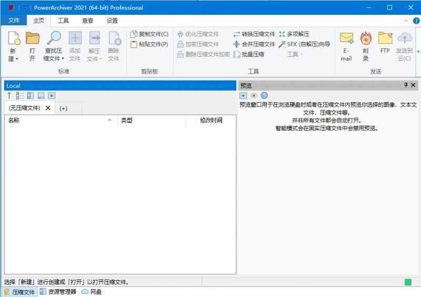This screenshot has height=297, width=421.
Task: Go up one folder in Local pane
Action: tap(9, 95)
